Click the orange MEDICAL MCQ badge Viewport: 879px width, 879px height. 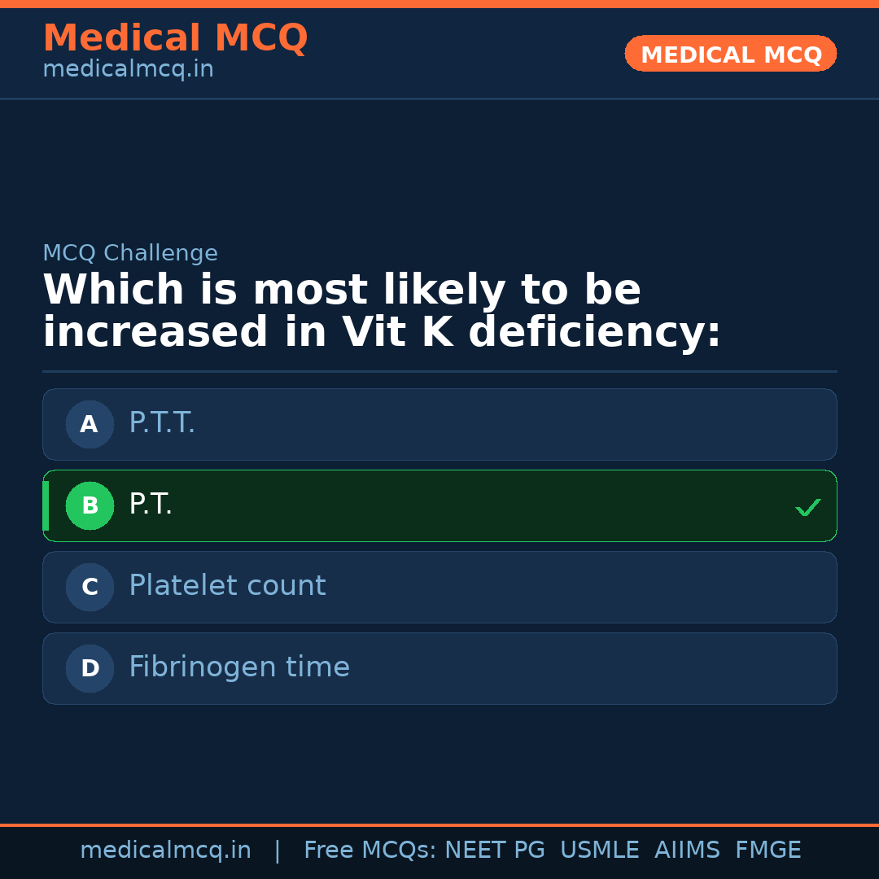[730, 55]
